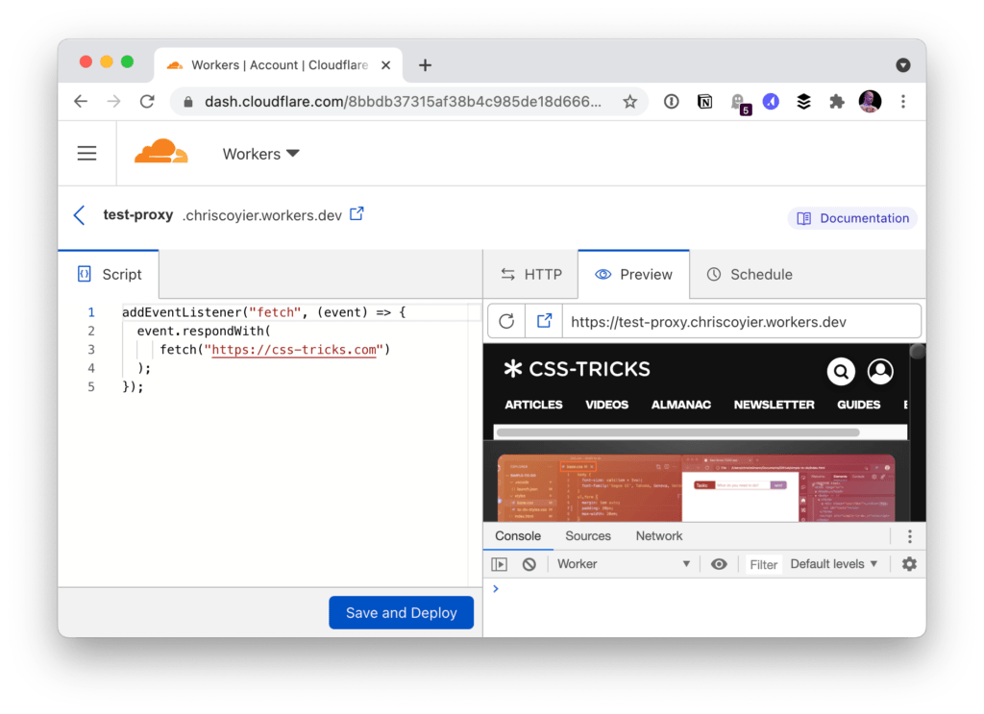This screenshot has width=984, height=714.
Task: Expand the Workers dropdown
Action: pyautogui.click(x=260, y=154)
